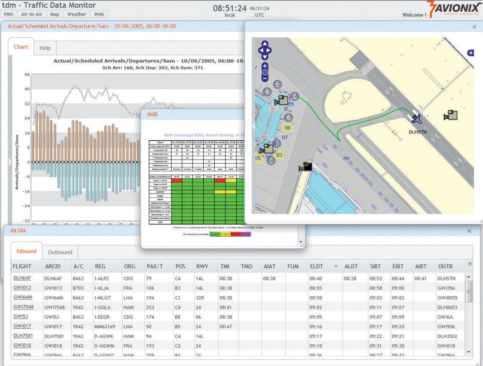483x366 pixels.
Task: Open the table column options menu
Action: 469,264
